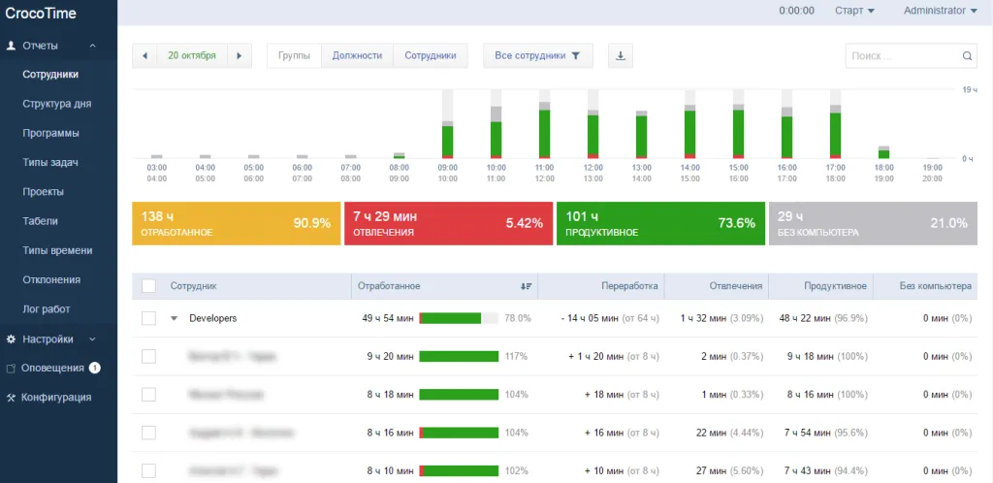Open Структура дня in the sidebar
This screenshot has width=993, height=483.
pyautogui.click(x=56, y=104)
